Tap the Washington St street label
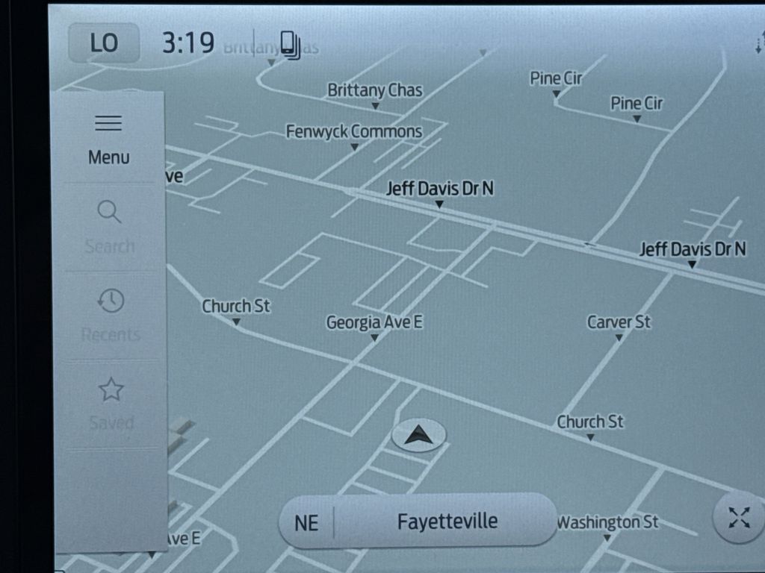The image size is (765, 573). (x=608, y=522)
